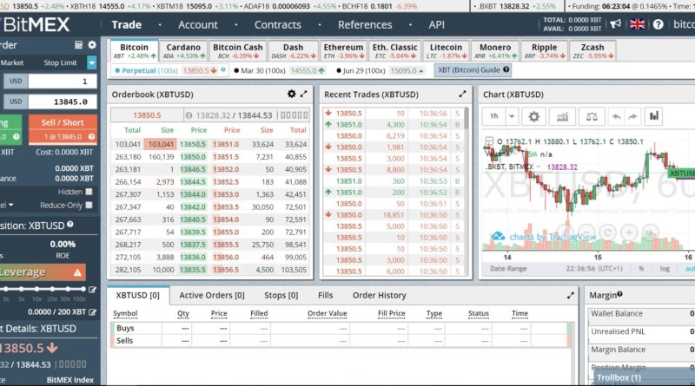Select the Zcash instrument tab
Screen dimensions: 695x386
[592, 51]
